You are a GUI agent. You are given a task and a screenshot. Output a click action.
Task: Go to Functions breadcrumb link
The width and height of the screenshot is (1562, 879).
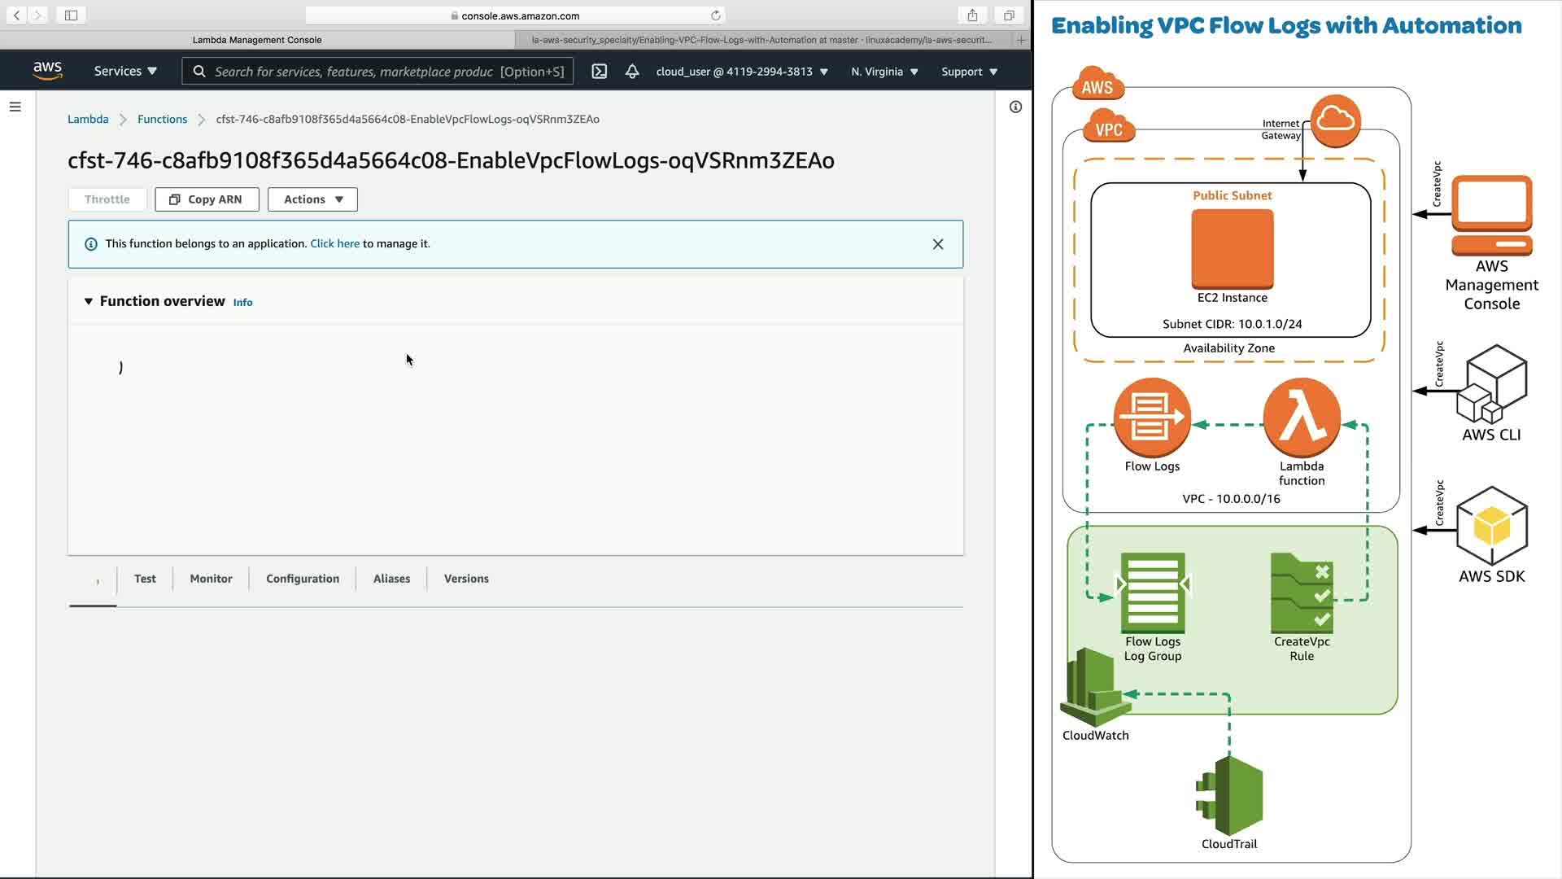pyautogui.click(x=162, y=119)
